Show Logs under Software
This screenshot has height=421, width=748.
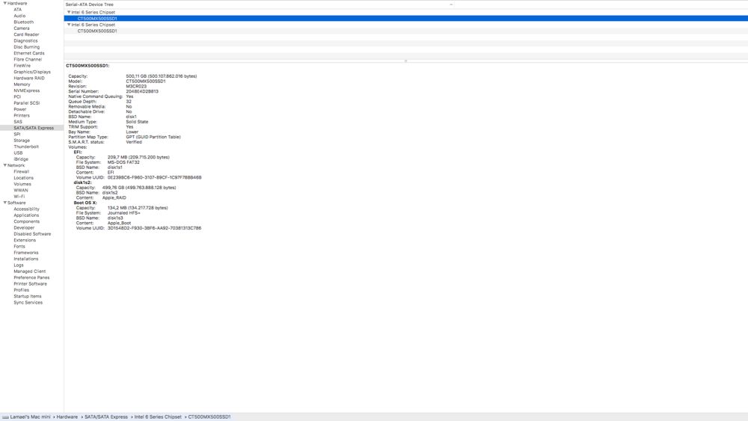click(19, 265)
